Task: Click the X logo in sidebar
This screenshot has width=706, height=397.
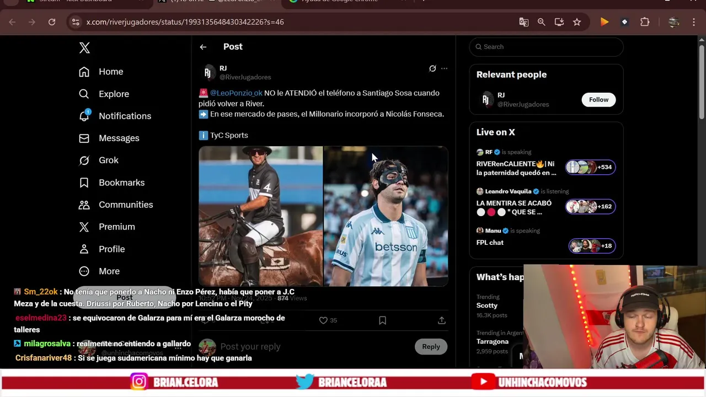Action: (84, 47)
